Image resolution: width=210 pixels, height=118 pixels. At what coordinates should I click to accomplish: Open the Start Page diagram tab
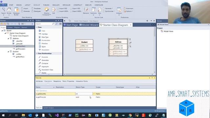[71, 25]
